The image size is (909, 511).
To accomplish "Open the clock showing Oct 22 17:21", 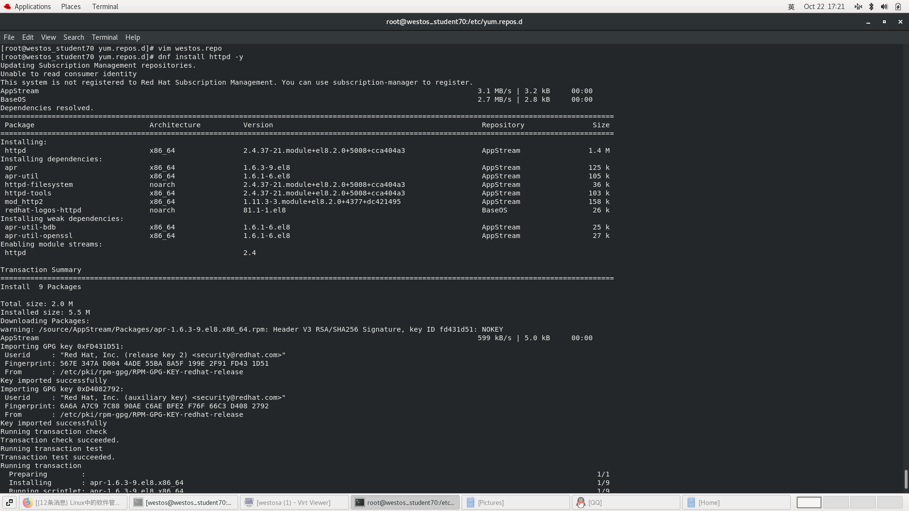I will (824, 7).
